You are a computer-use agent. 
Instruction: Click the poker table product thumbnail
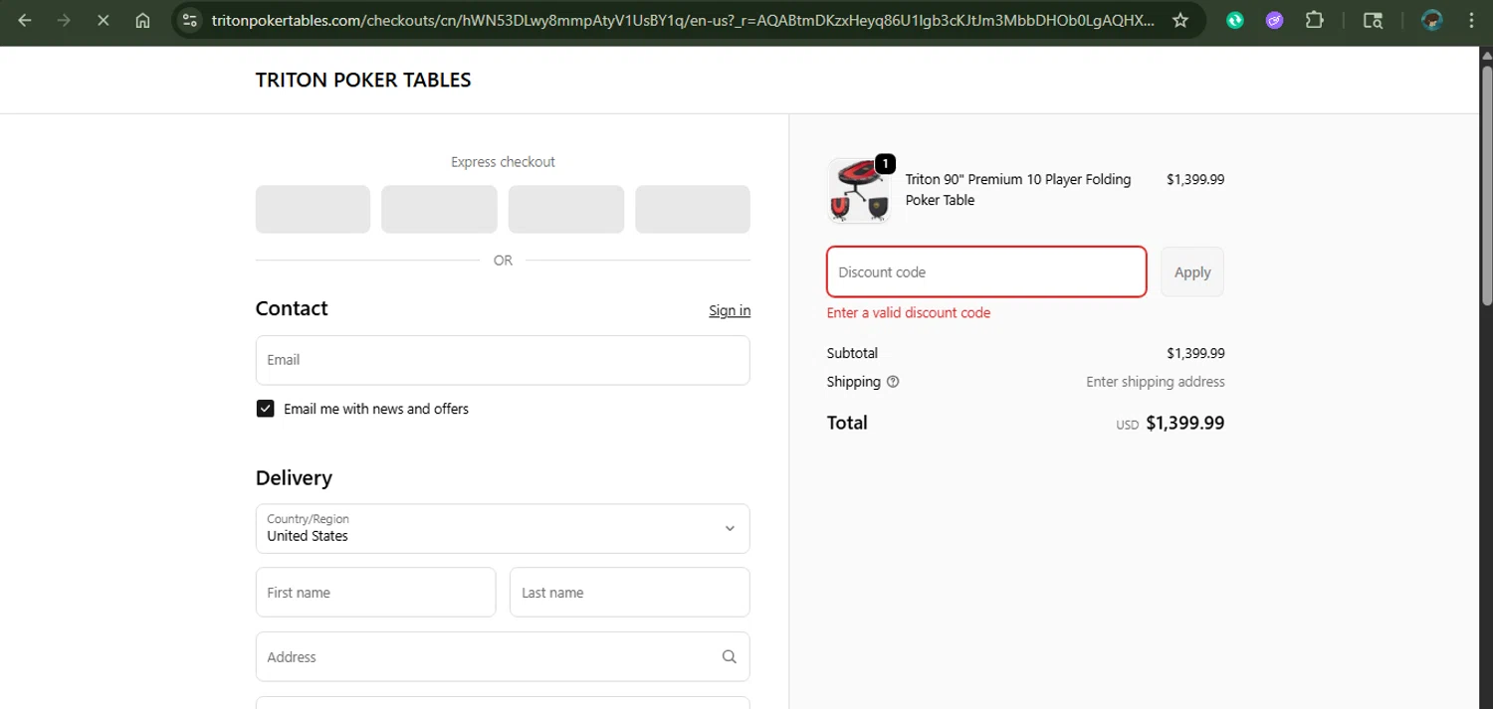coord(859,190)
